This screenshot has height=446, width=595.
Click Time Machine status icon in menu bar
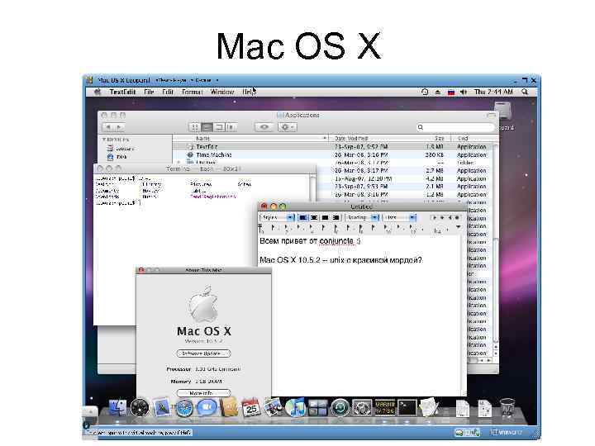click(425, 92)
